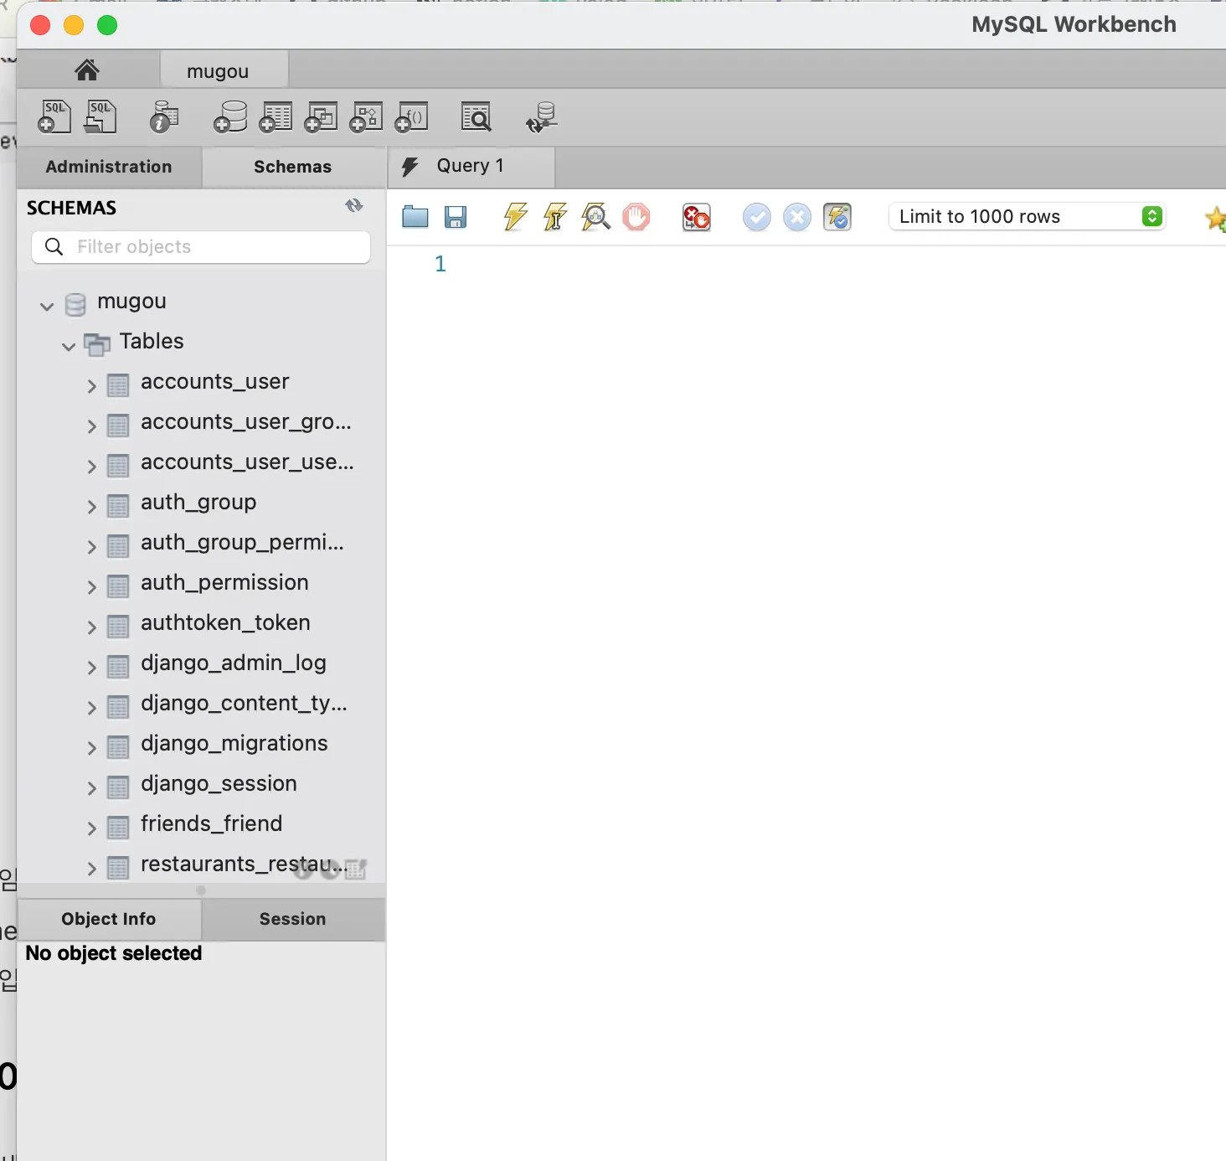Open a SQL script file icon

[x=100, y=117]
